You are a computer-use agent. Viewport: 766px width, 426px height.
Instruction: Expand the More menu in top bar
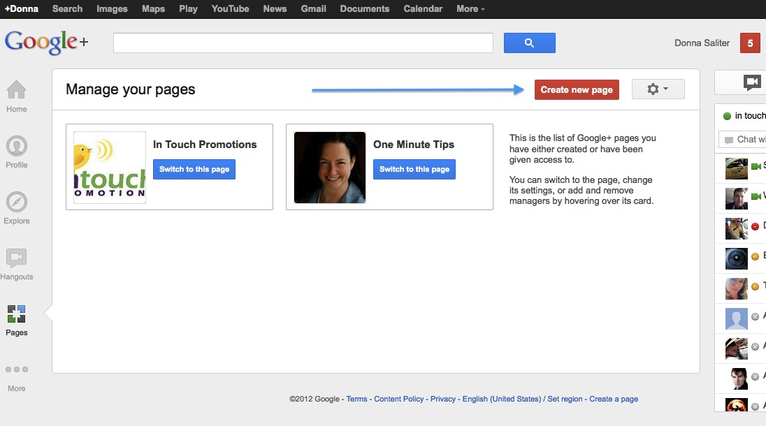470,9
